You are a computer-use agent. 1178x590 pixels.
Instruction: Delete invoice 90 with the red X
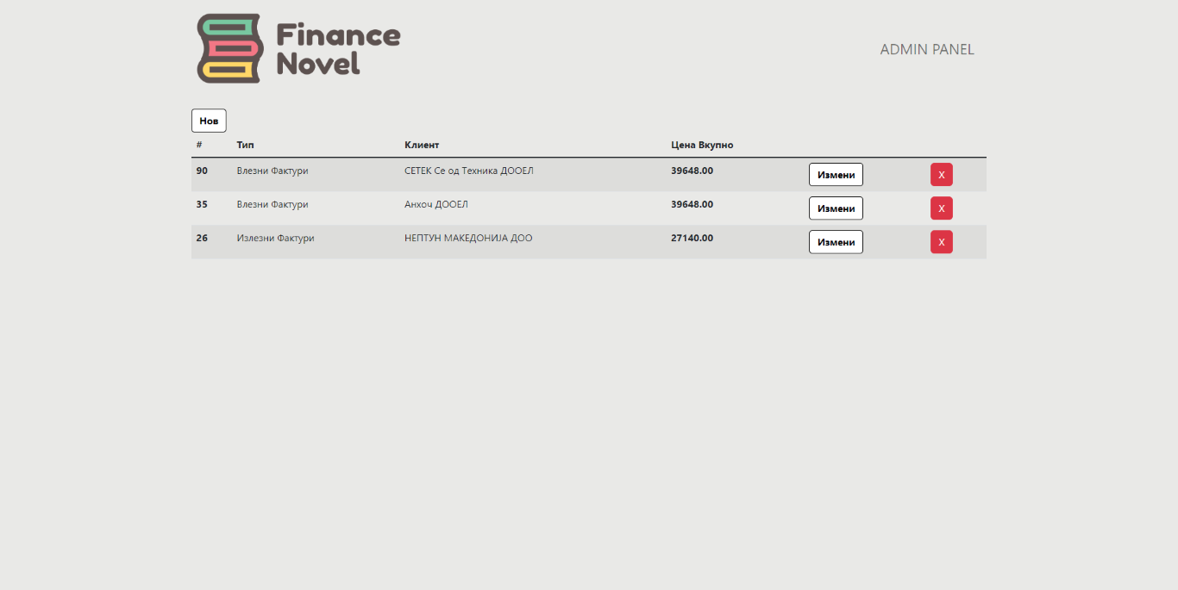(941, 175)
